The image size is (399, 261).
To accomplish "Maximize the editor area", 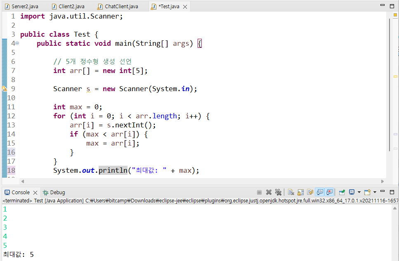I will pyautogui.click(x=392, y=6).
